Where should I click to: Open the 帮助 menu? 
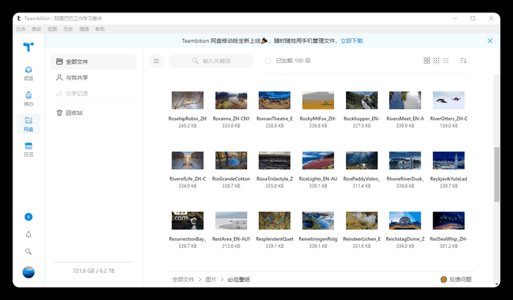coord(100,29)
